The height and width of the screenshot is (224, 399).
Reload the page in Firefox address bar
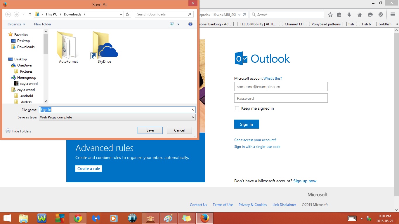coord(245,15)
